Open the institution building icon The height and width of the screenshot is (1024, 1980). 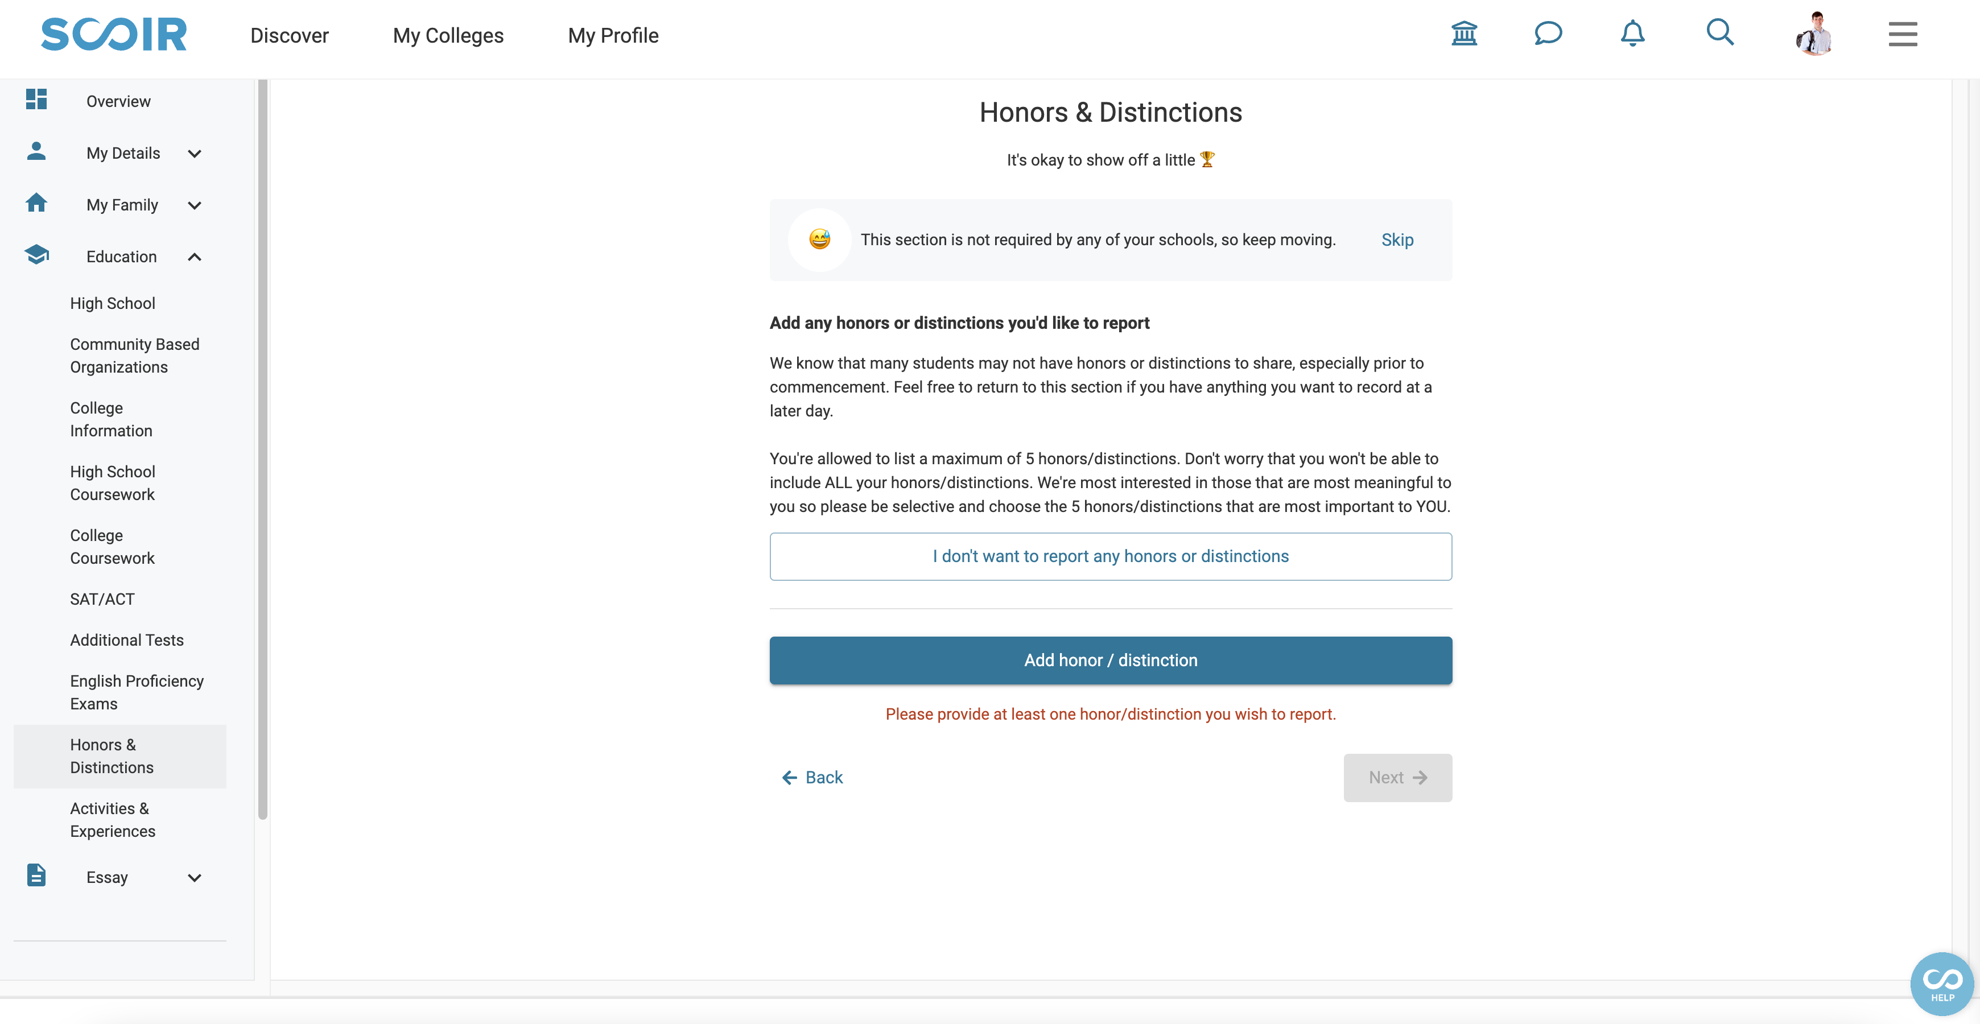pyautogui.click(x=1465, y=34)
